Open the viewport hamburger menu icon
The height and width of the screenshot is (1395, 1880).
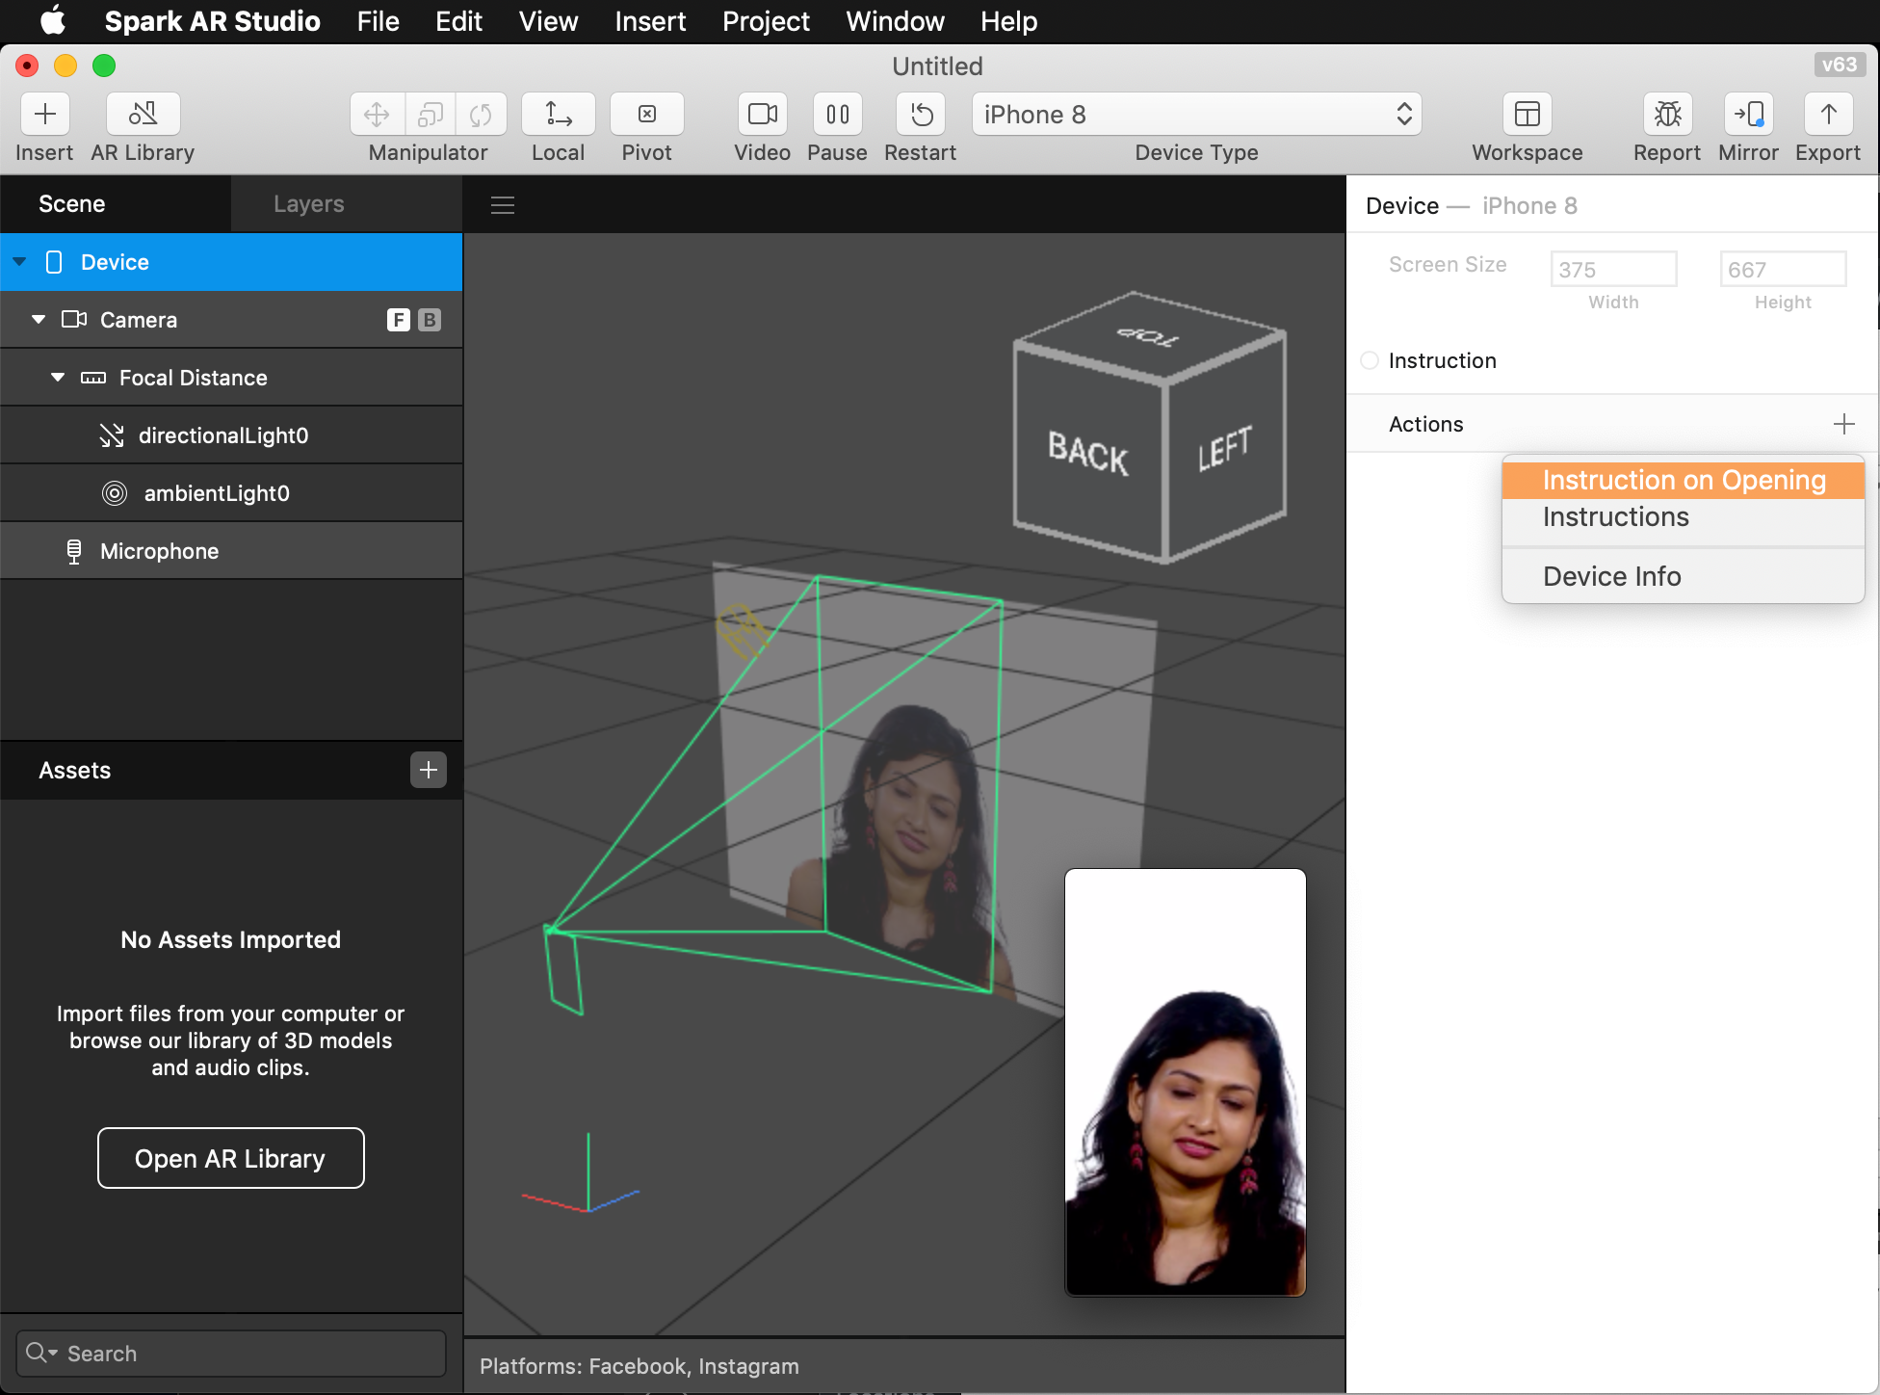503,204
